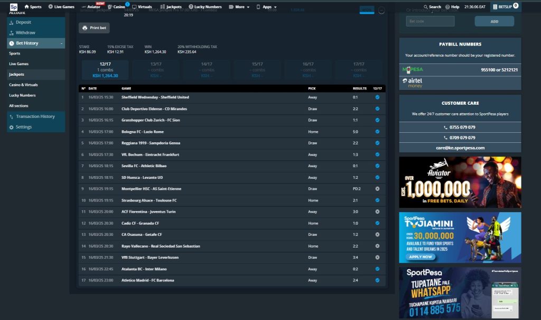Select the 15/17 combinations tab
541x320 pixels.
click(257, 69)
